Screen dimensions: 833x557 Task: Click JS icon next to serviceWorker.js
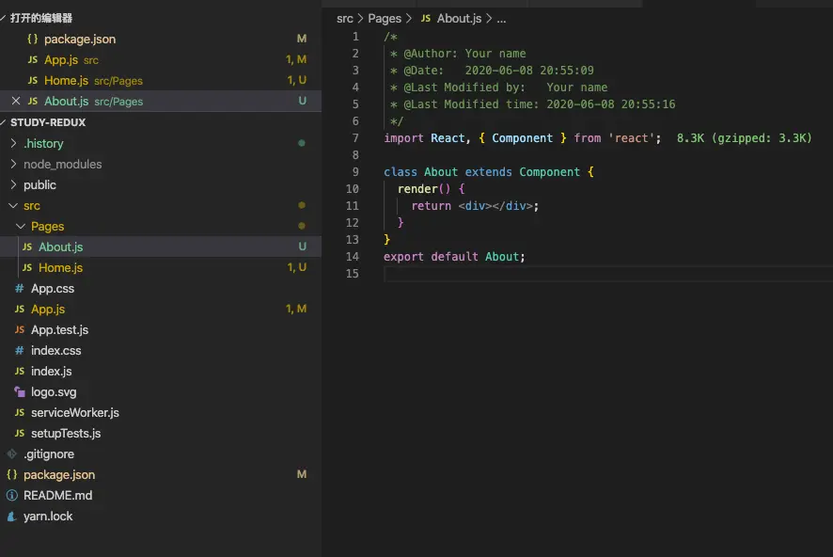point(20,412)
